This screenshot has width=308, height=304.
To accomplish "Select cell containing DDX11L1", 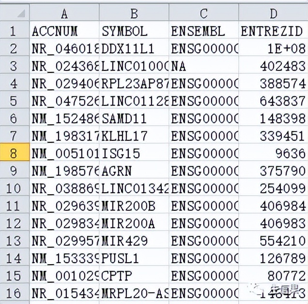I will click(134, 47).
